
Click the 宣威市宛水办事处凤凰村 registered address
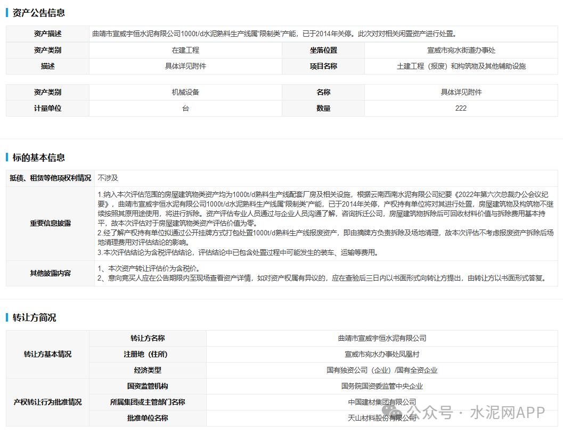[x=382, y=354]
